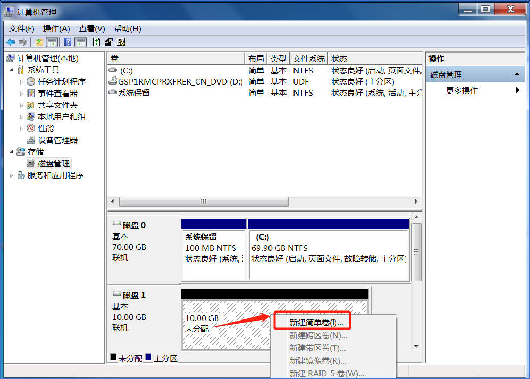
Task: Collapse the 磁盘管理 actions section arrow
Action: click(x=517, y=74)
